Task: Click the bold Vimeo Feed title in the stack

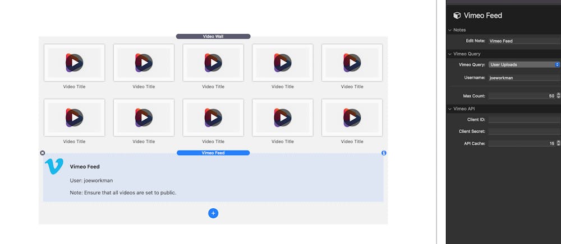Action: click(85, 167)
